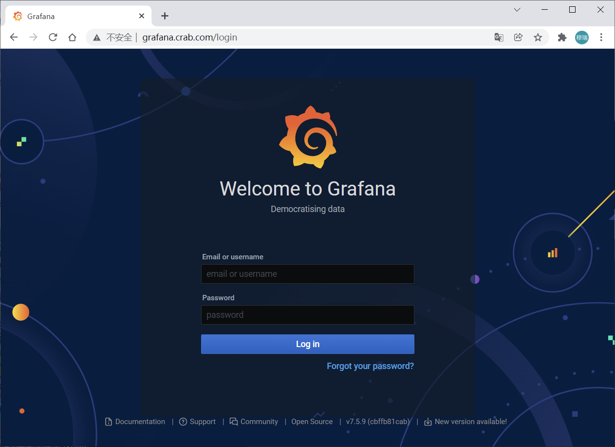
Task: Click the Email or username label
Action: (233, 257)
